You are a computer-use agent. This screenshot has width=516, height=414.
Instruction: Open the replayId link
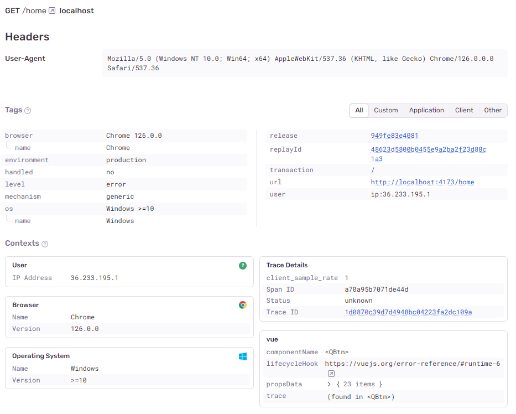pyautogui.click(x=428, y=154)
